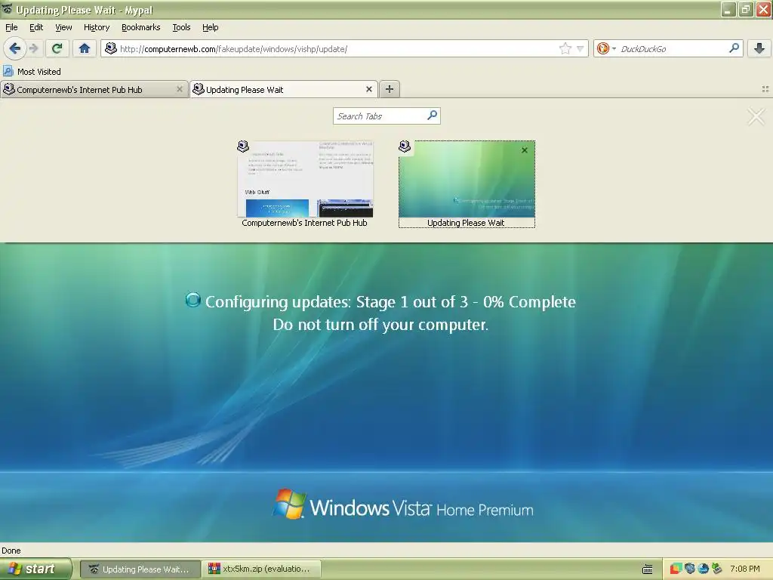Click the site identity icon in address bar
Screen dimensions: 773x580
(112, 48)
